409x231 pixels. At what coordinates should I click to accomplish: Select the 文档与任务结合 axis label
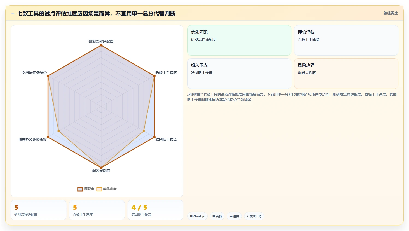pyautogui.click(x=34, y=73)
